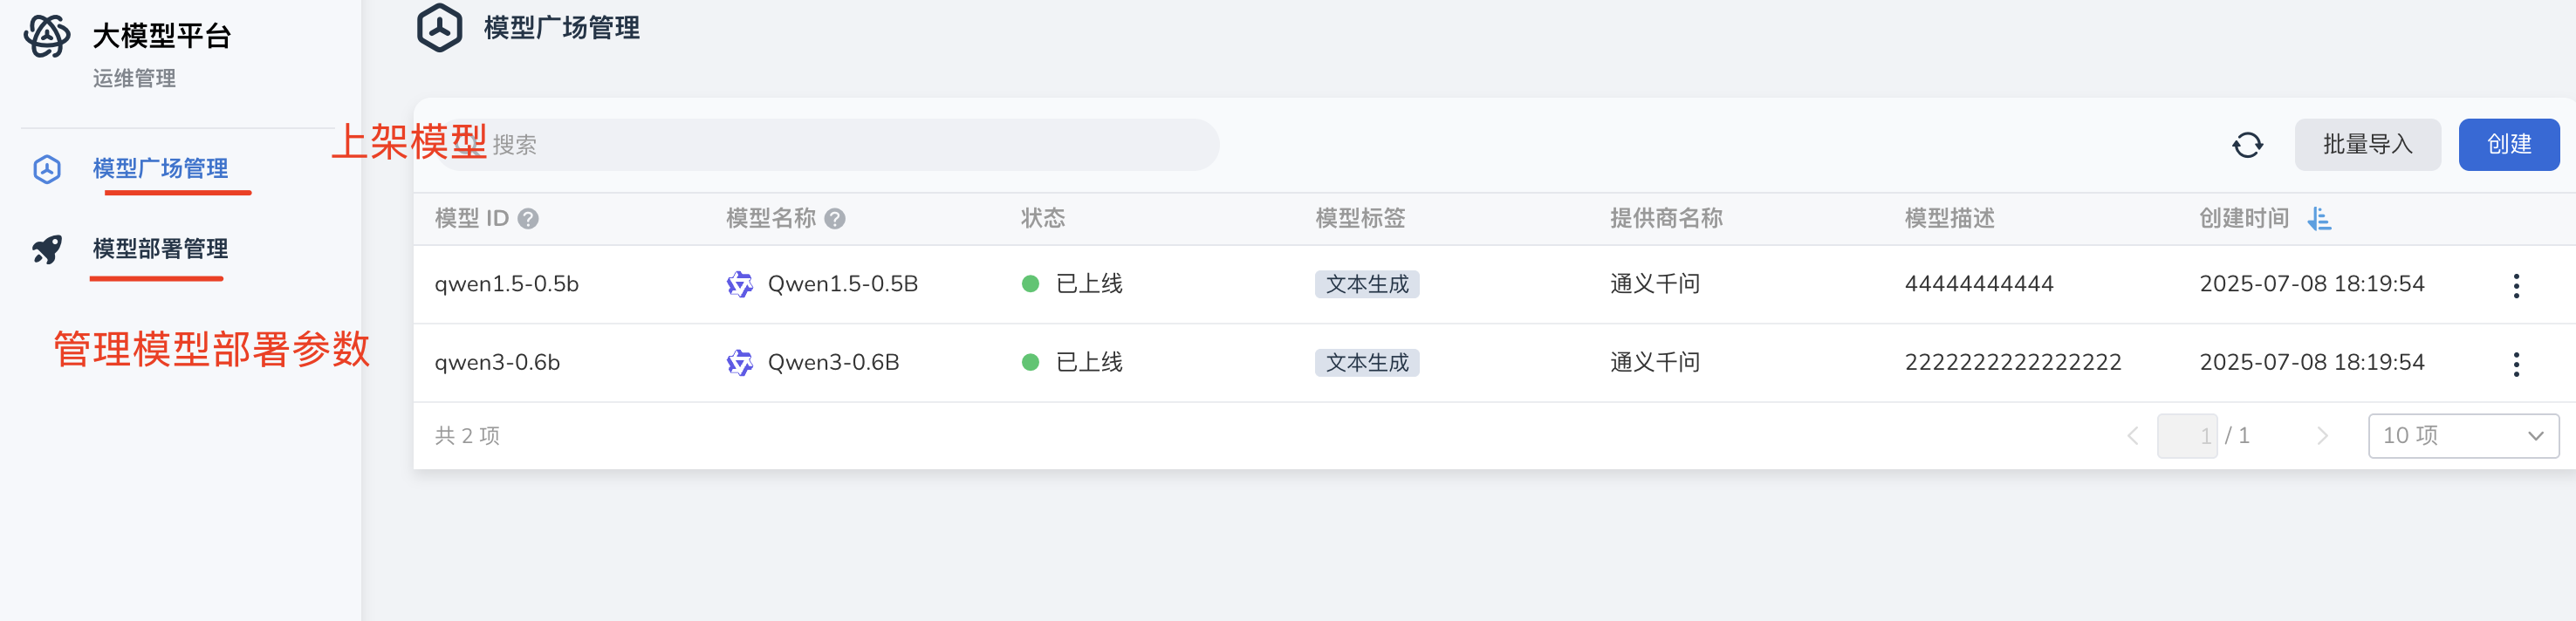Click the sort icon on 创建时间 column
The image size is (2576, 621).
pyautogui.click(x=2322, y=219)
